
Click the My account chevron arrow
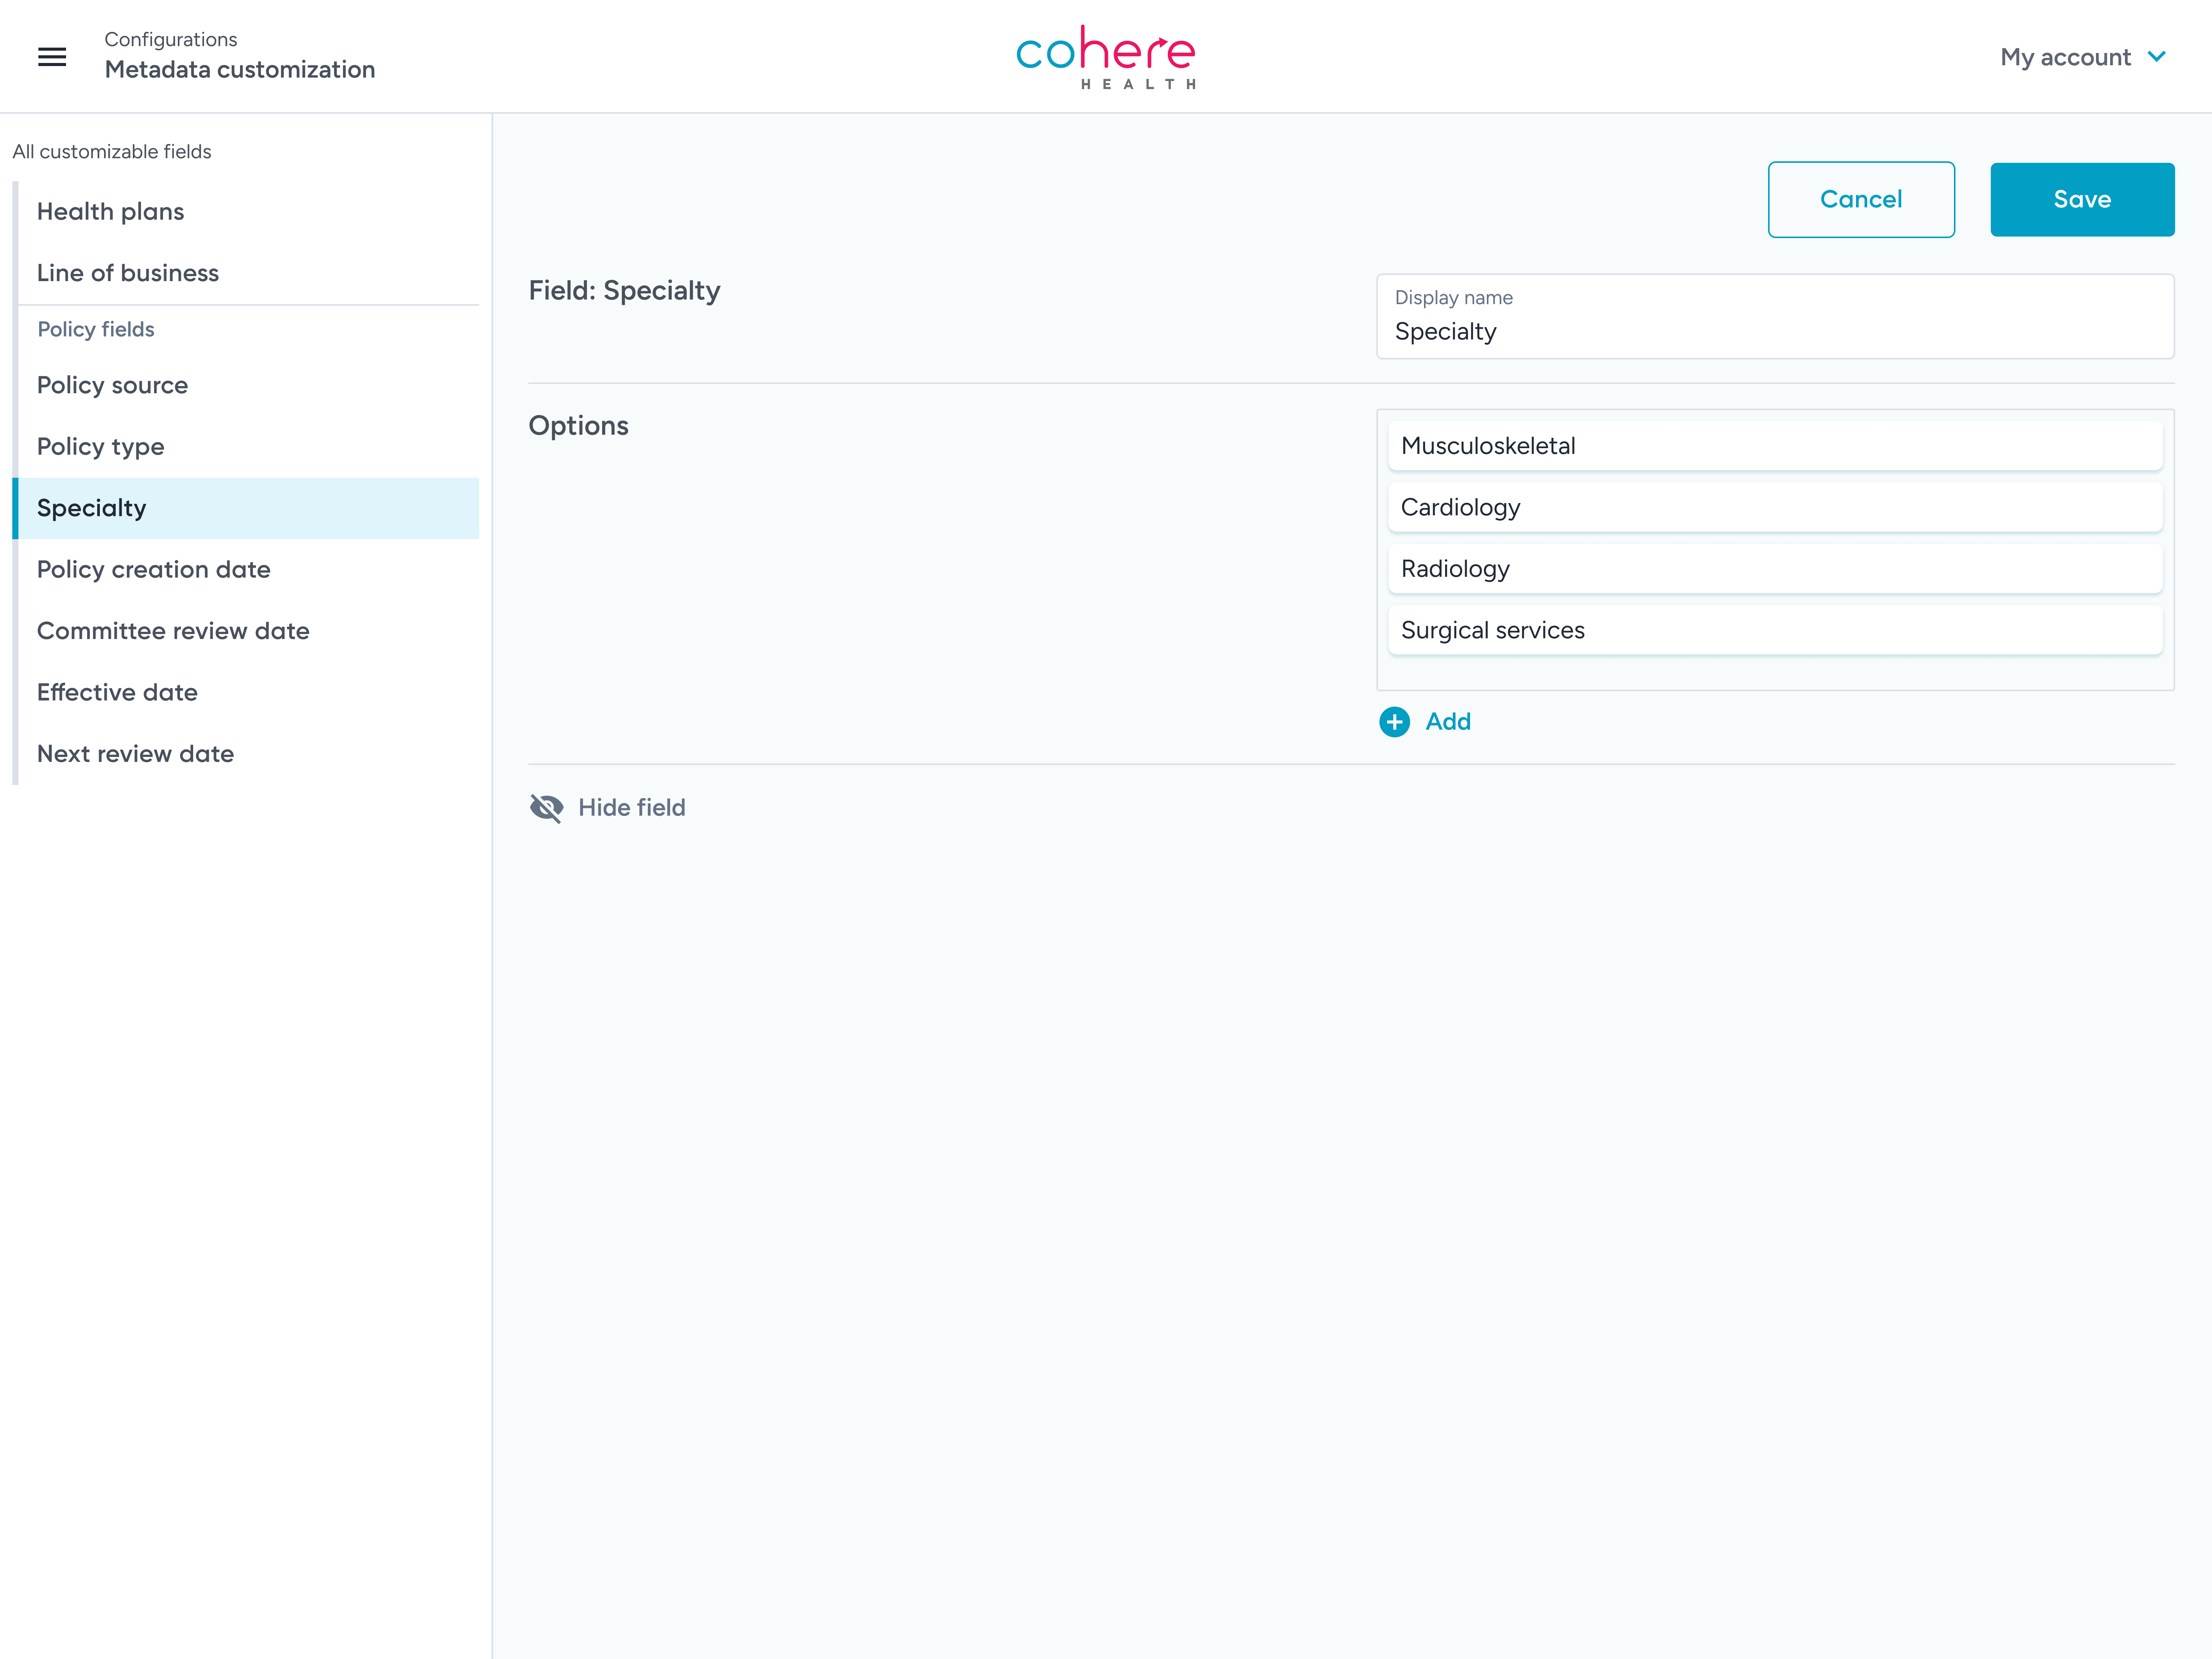point(2157,57)
